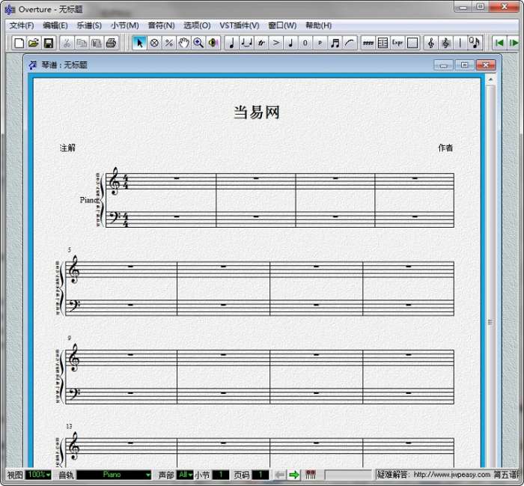
Task: Click the score title 当易网
Action: coord(257,112)
